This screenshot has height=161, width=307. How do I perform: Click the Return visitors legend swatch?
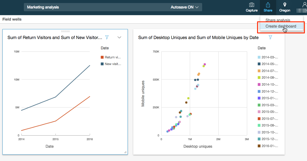pyautogui.click(x=102, y=57)
